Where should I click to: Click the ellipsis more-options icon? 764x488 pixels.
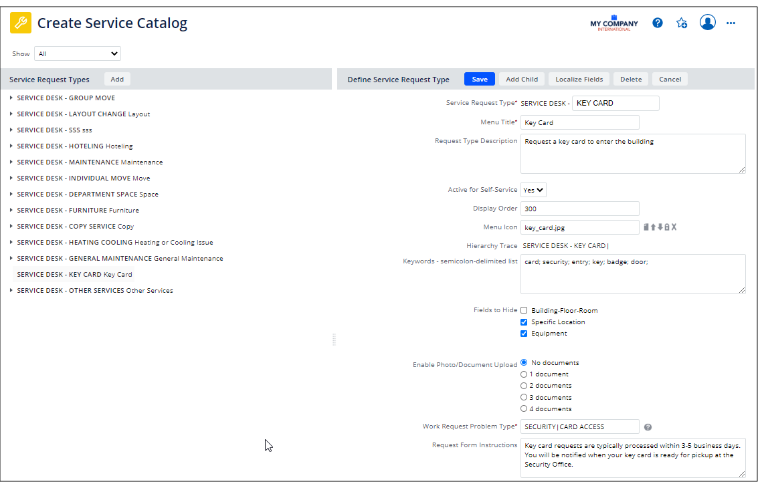coord(731,22)
